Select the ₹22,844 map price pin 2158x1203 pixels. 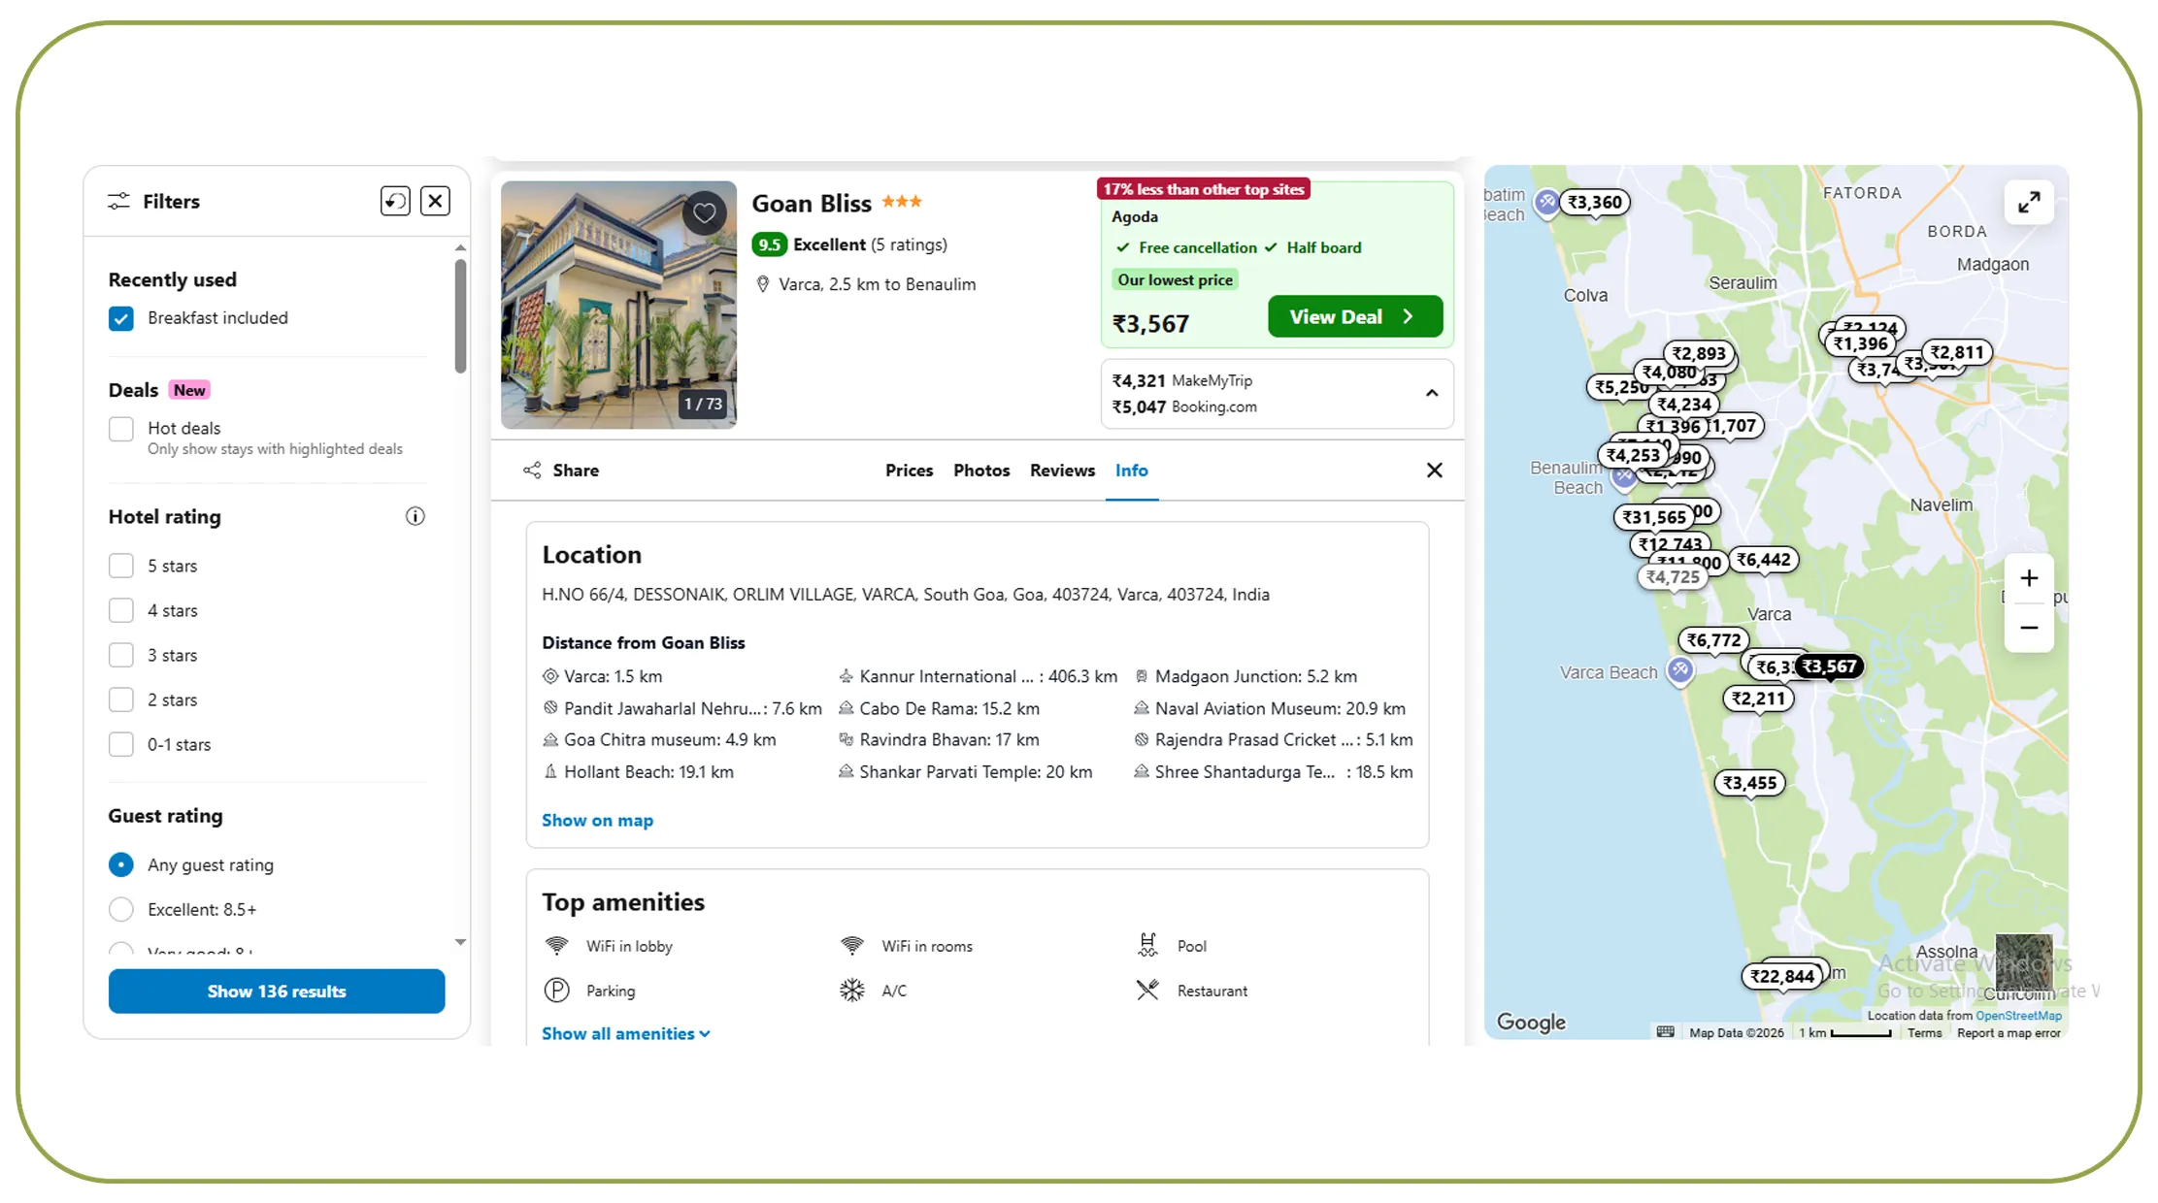(x=1782, y=976)
